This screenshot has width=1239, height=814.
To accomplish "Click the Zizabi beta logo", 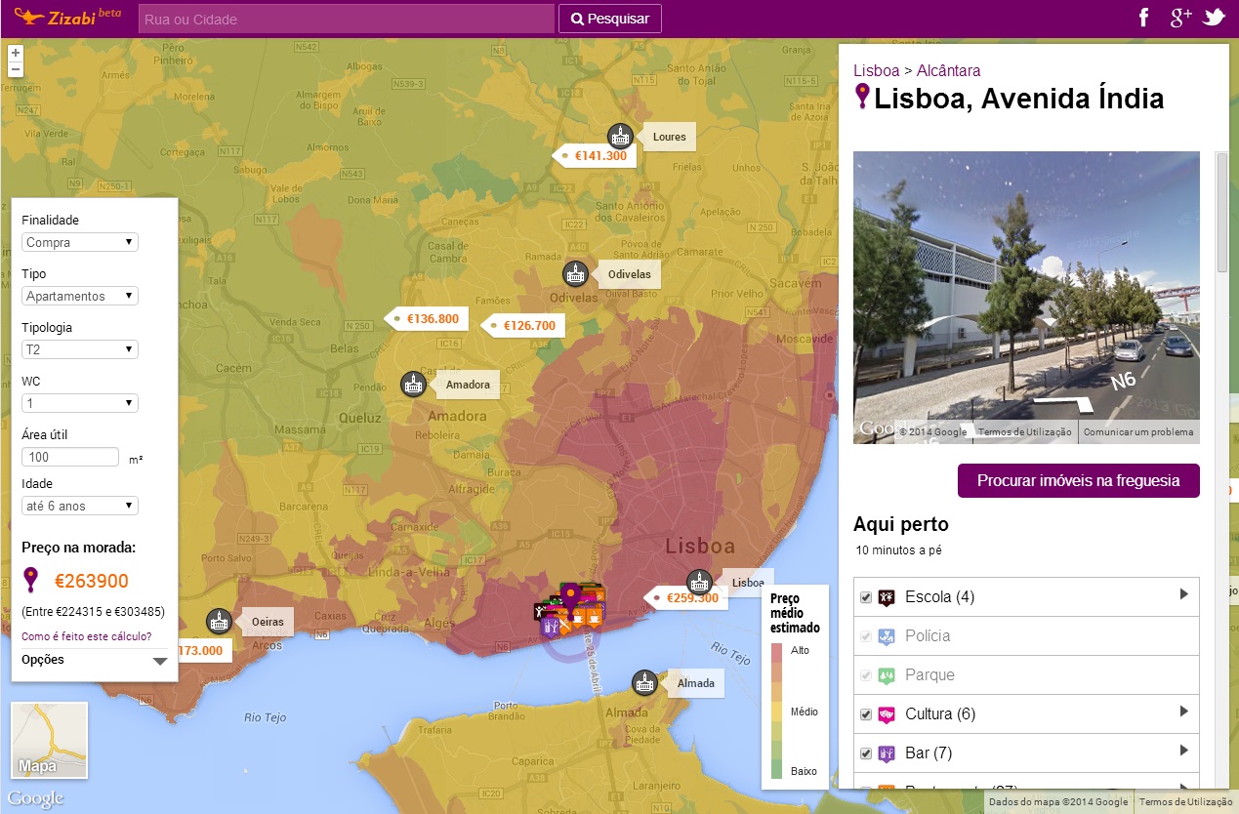I will [x=67, y=18].
